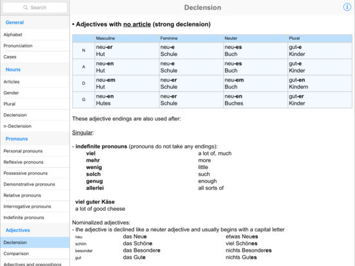Go to Relative pronouns
This screenshot has width=355, height=266.
click(35, 195)
